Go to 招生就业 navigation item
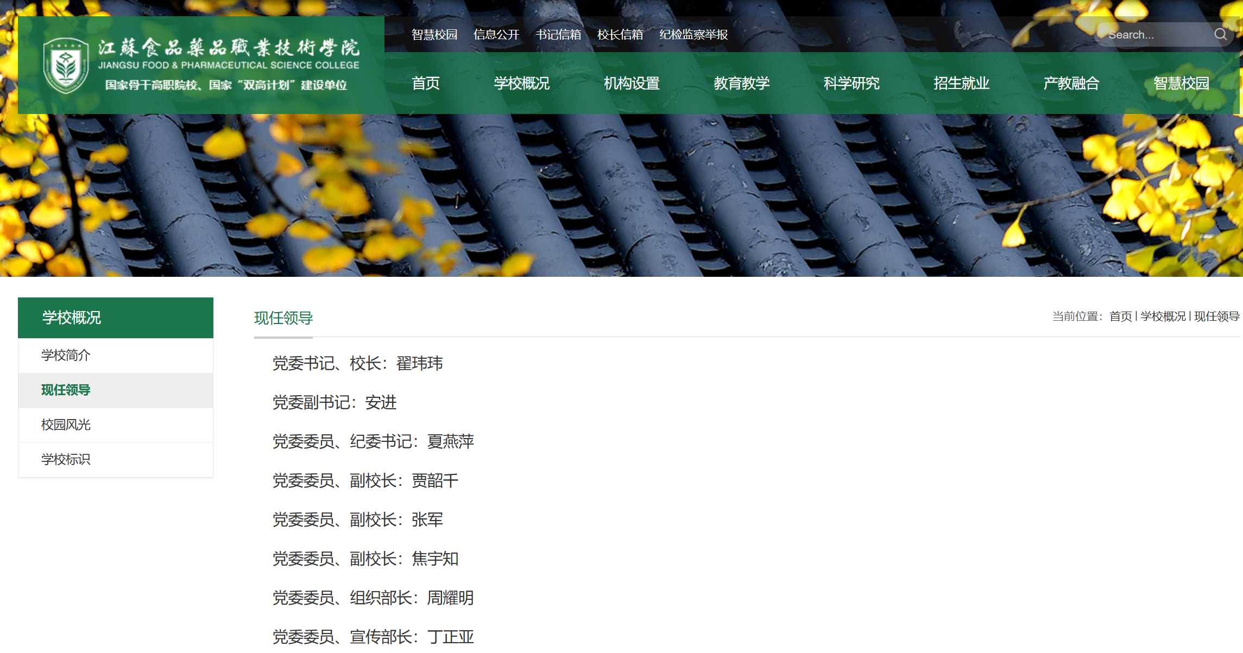Screen dimensions: 1243x653 961,83
